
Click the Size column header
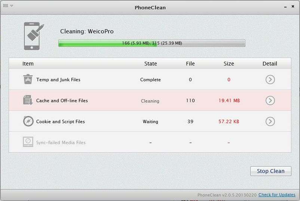[x=229, y=64]
